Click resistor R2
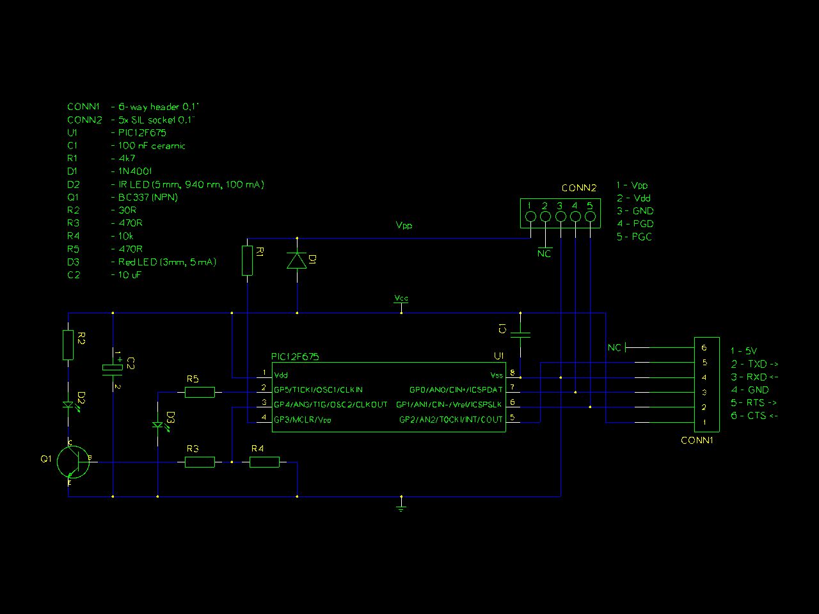Viewport: 819px width, 614px height. pos(68,345)
